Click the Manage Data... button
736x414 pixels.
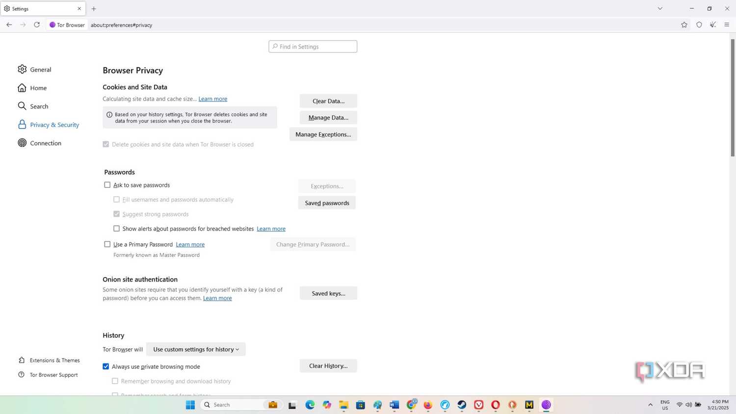pyautogui.click(x=328, y=118)
